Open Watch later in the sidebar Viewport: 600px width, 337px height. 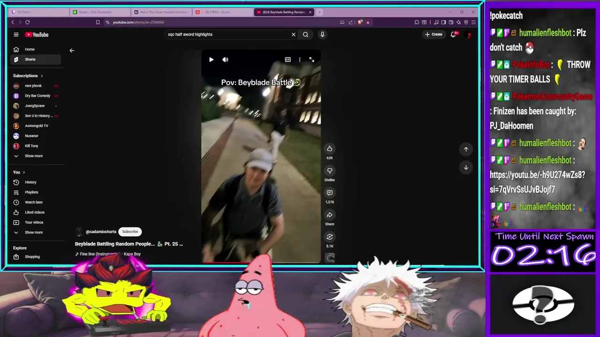(36, 202)
